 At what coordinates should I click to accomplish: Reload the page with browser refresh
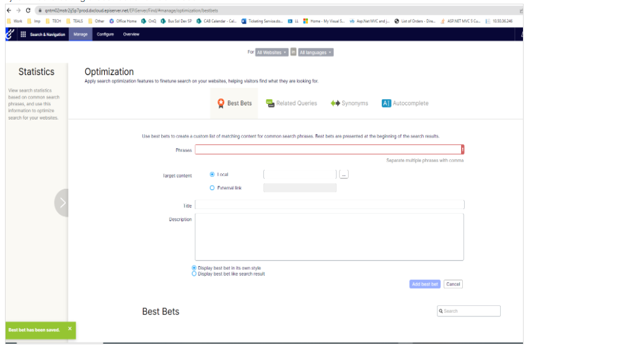pyautogui.click(x=28, y=11)
